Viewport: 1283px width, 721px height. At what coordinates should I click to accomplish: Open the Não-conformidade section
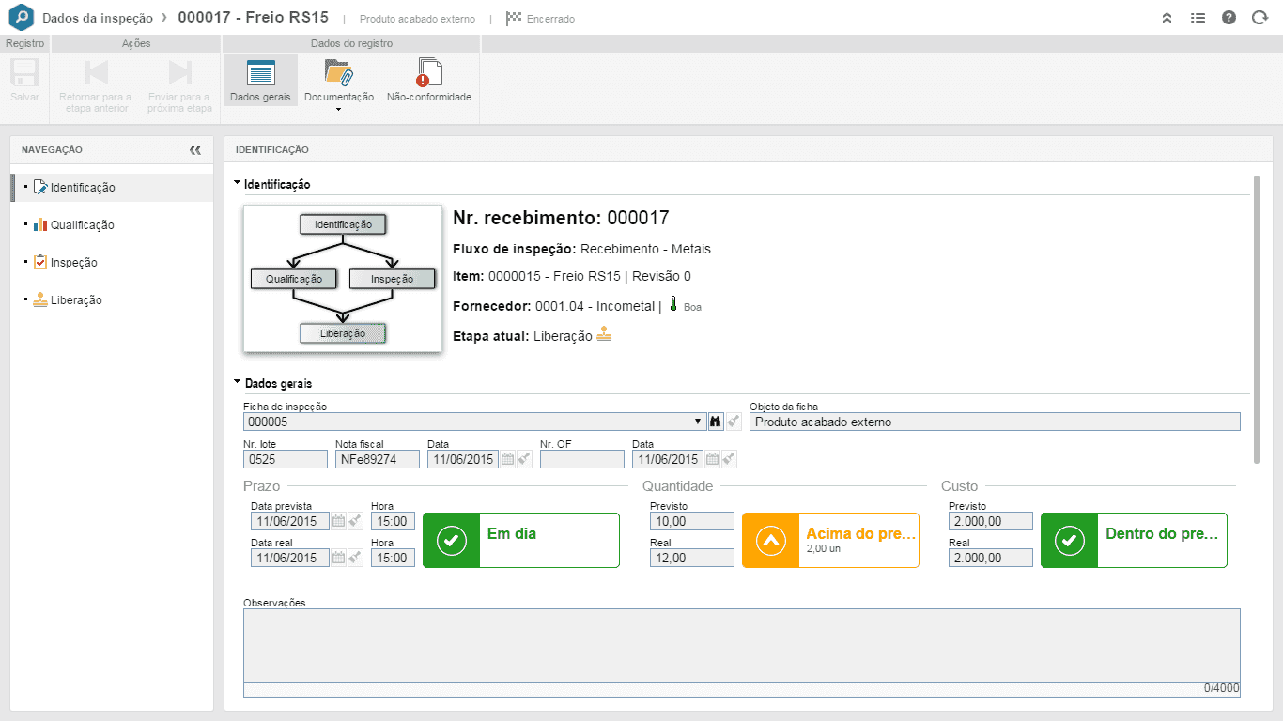pyautogui.click(x=428, y=81)
